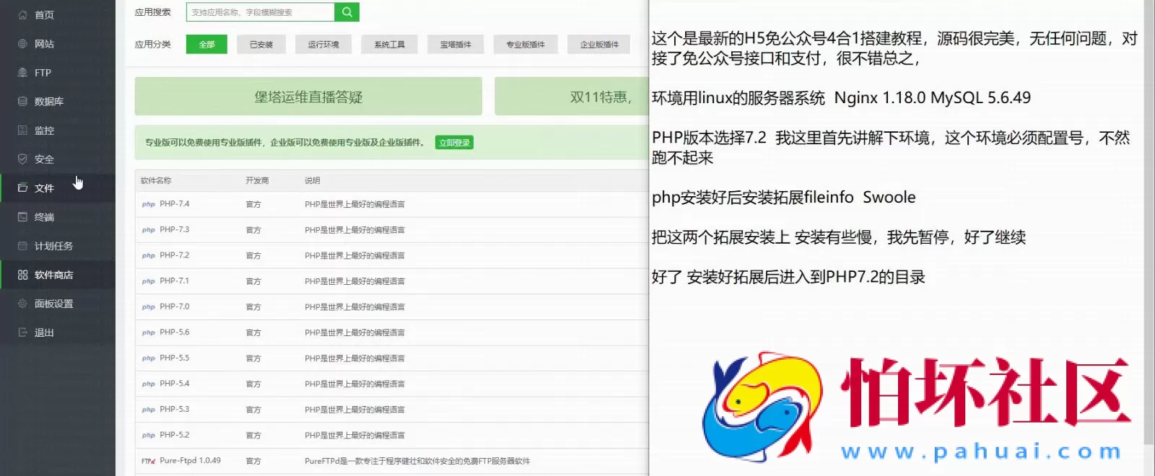The width and height of the screenshot is (1155, 476).
Task: Click the php icon beside PHP-7.4
Action: coord(148,204)
